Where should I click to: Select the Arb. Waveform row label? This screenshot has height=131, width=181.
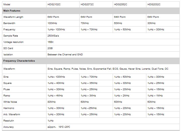pyautogui.click(x=12, y=114)
